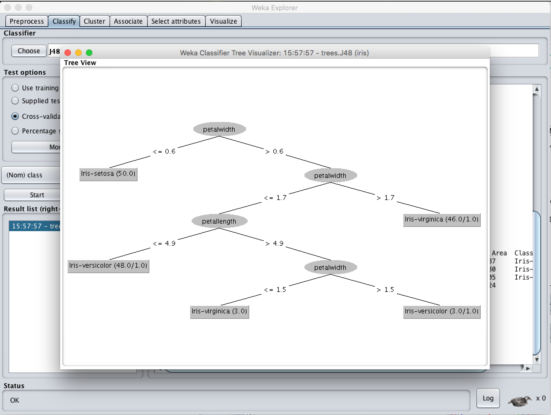The image size is (551, 415).
Task: Click the Log button
Action: (488, 398)
